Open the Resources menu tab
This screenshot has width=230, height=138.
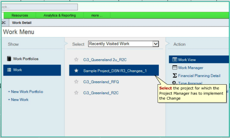tap(19, 15)
